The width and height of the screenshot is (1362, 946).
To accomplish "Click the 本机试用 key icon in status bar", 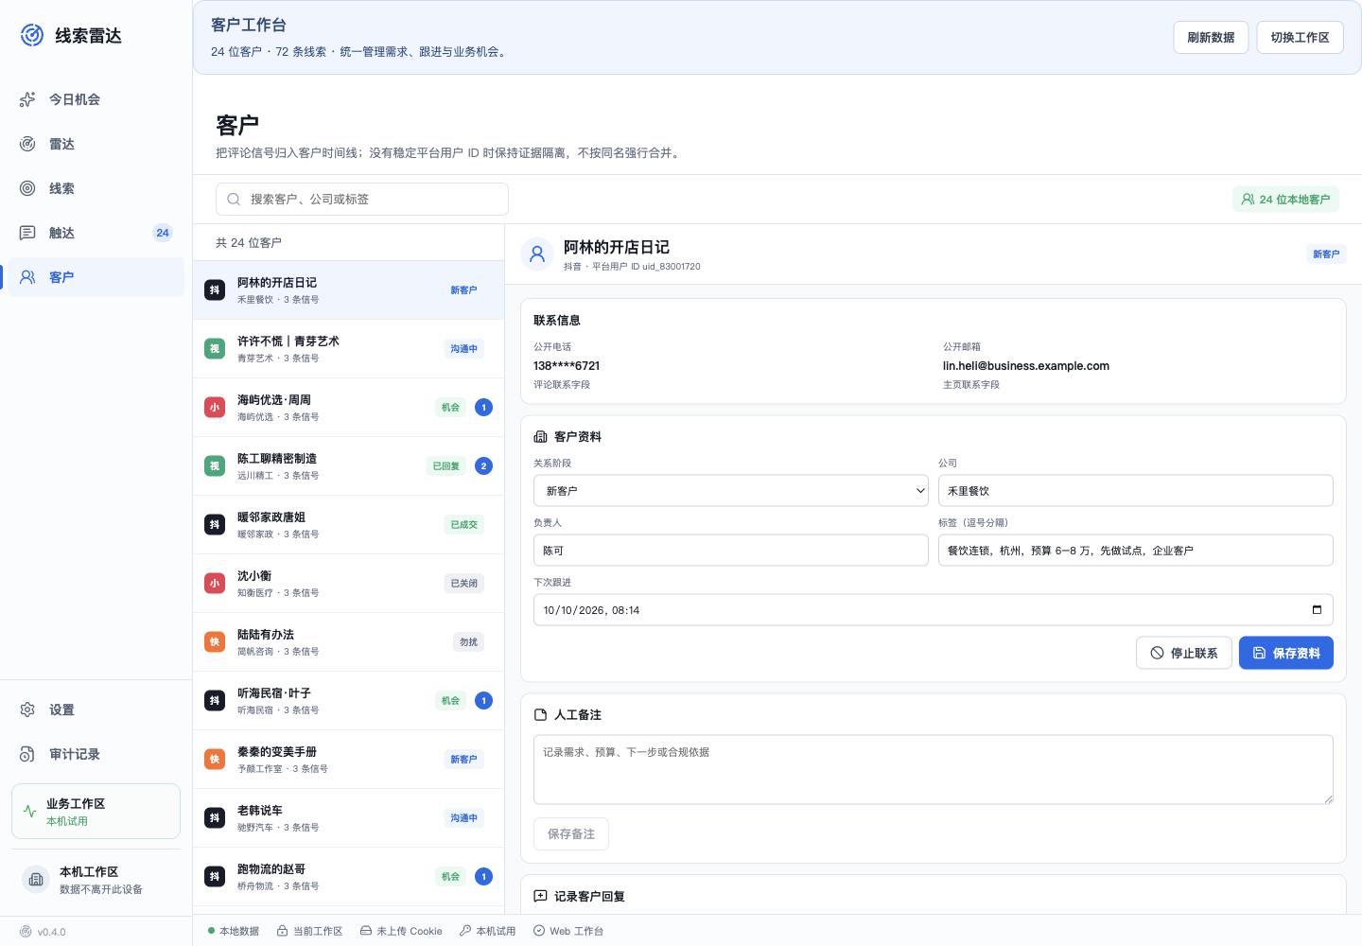I will coord(465,931).
